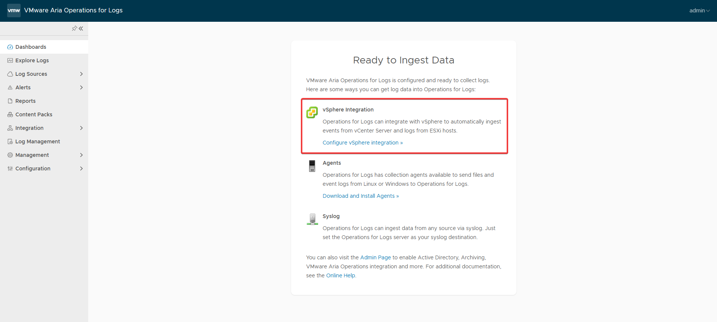Viewport: 717px width, 322px height.
Task: Open the Reports page
Action: click(44, 101)
